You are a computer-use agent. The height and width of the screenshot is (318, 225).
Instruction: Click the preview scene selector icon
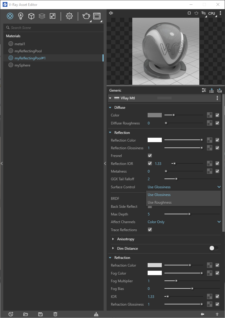tap(111, 13)
